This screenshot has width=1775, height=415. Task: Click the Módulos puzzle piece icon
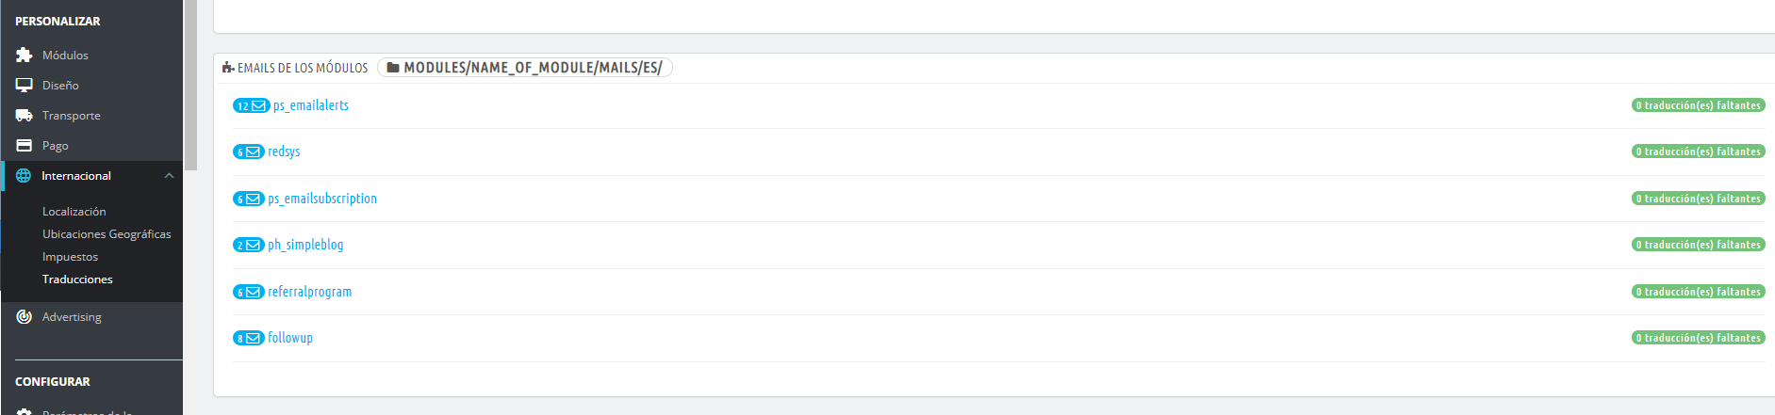25,56
